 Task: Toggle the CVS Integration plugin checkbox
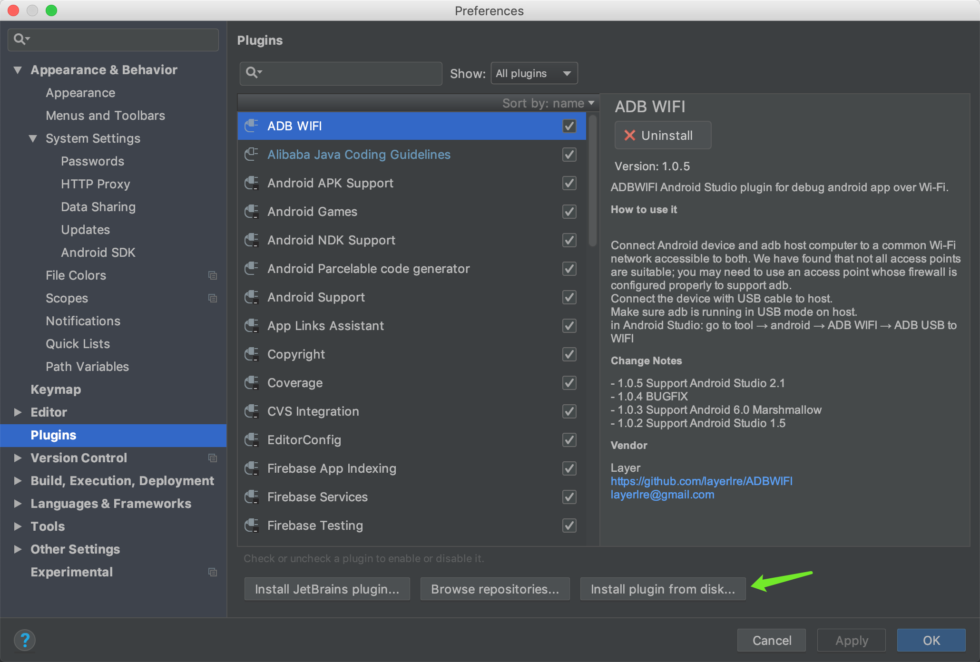[x=569, y=411]
